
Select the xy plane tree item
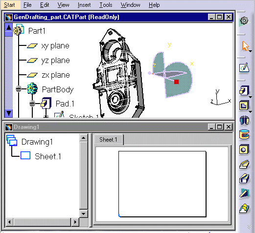point(55,46)
